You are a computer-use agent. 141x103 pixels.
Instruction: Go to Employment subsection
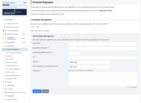pyautogui.click(x=10, y=59)
